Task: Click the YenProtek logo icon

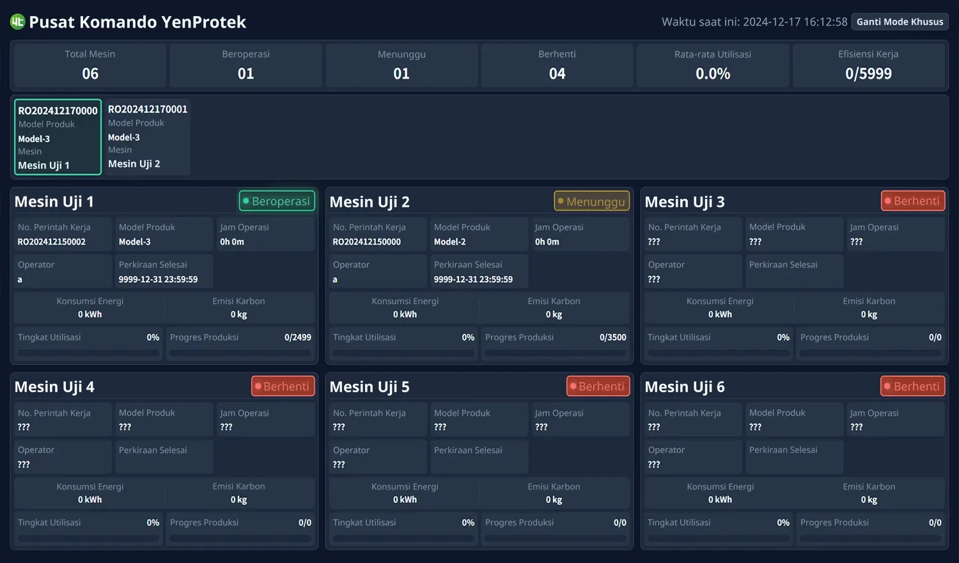Action: point(17,22)
